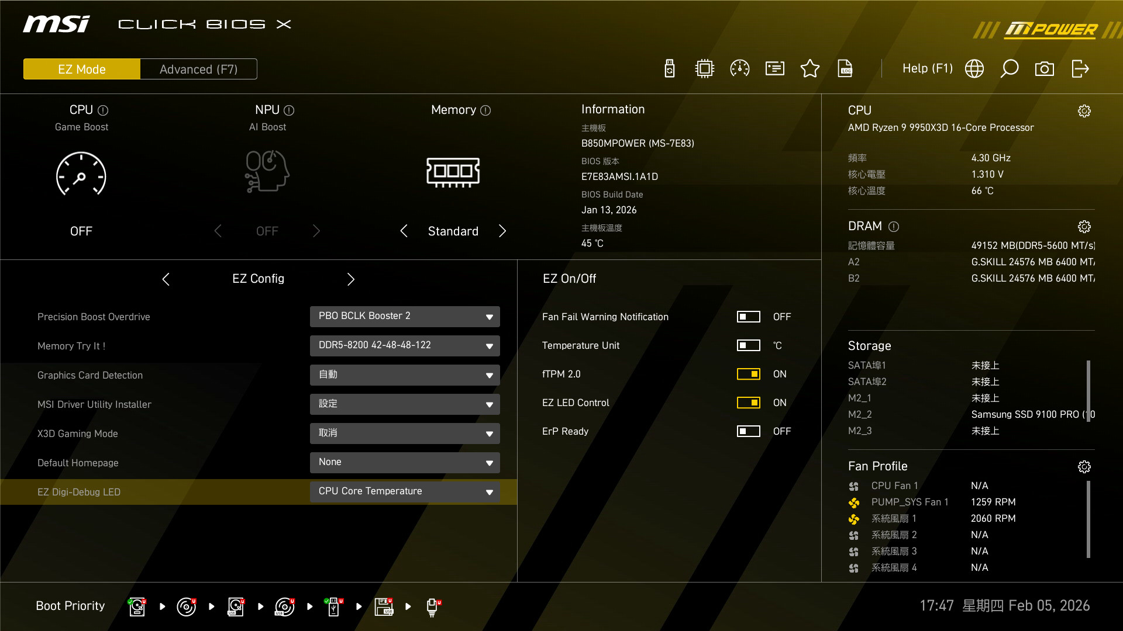Click the Storage list scrollbar

click(x=1088, y=390)
